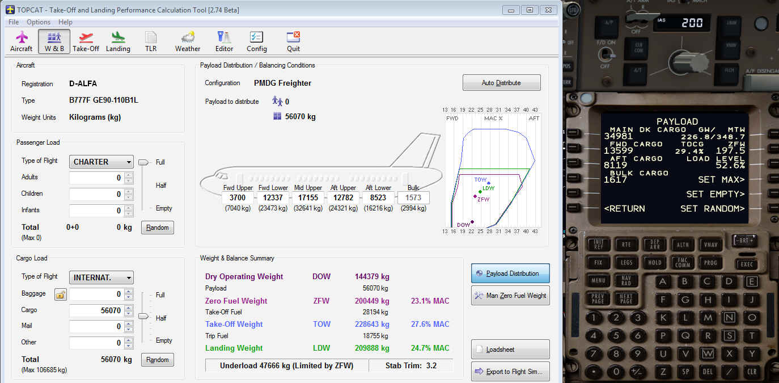Click the EXEC key on the CDU
Viewport: 779px width, 383px height.
(747, 264)
